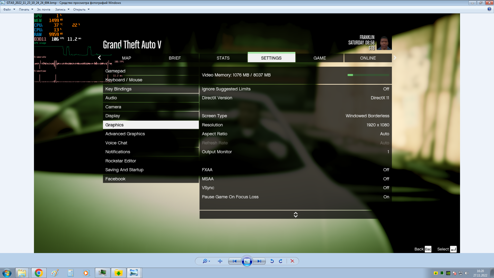Toggle the FXAA Off setting

pyautogui.click(x=386, y=170)
